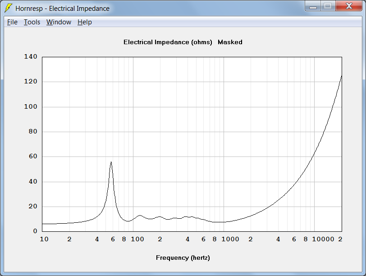This screenshot has height=276, width=366.
Task: Click the curve crossing 10000 Hz gridline
Action: (x=315, y=153)
